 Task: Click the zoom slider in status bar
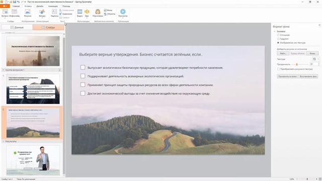(307, 179)
